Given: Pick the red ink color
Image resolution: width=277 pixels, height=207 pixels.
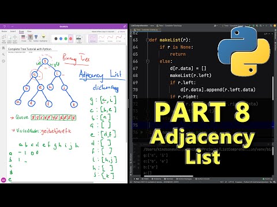Looking at the screenshot, I should pyautogui.click(x=70, y=39).
